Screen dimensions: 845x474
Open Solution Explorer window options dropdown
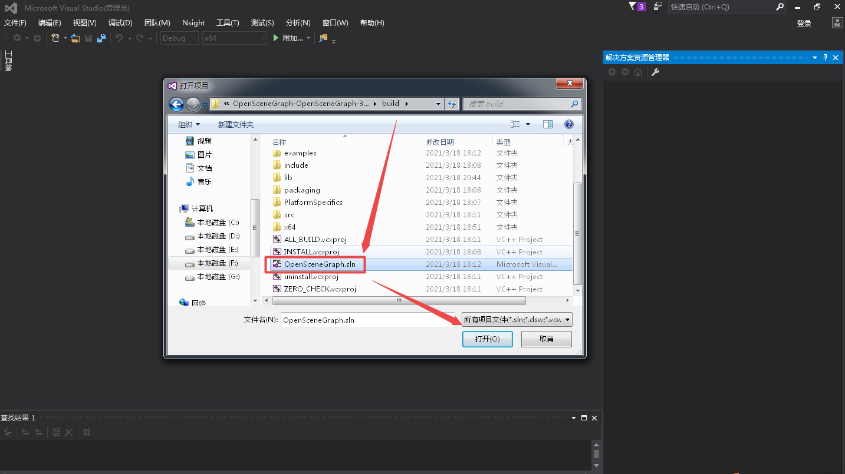tap(815, 57)
